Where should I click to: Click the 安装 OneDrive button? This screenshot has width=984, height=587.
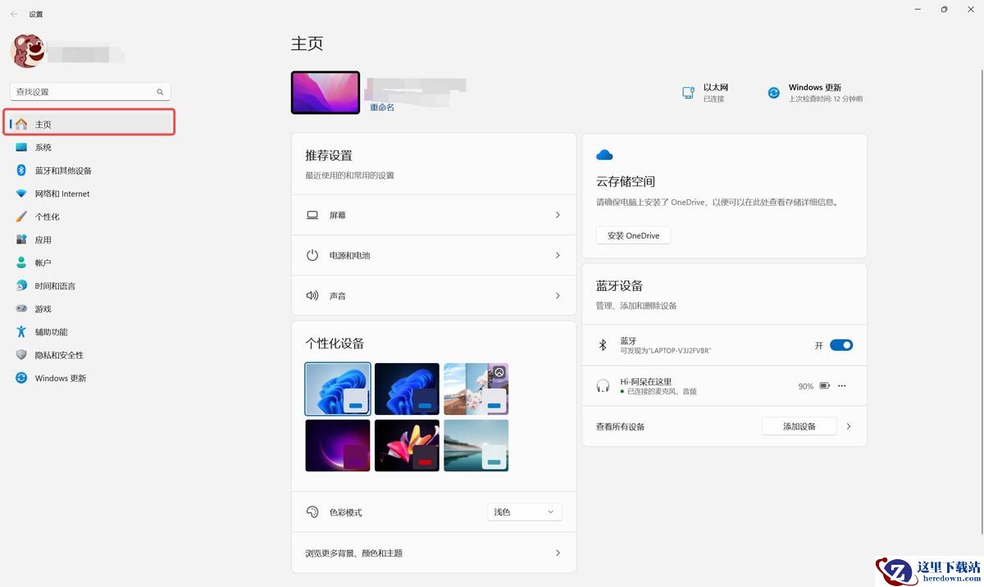633,235
